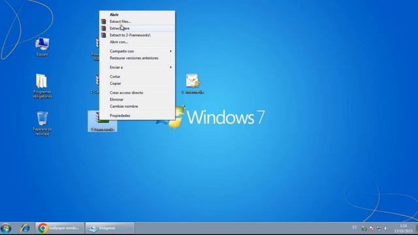Click the volume speaker tray icon

point(385,228)
